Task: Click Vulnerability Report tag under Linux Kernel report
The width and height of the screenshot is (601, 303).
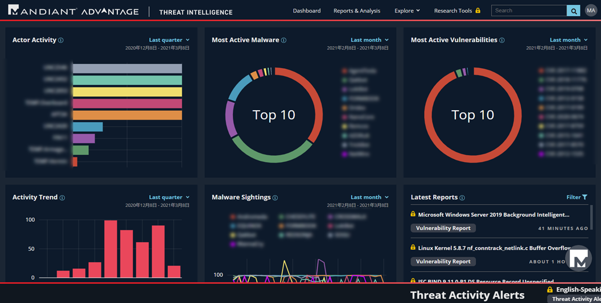Action: coord(443,262)
